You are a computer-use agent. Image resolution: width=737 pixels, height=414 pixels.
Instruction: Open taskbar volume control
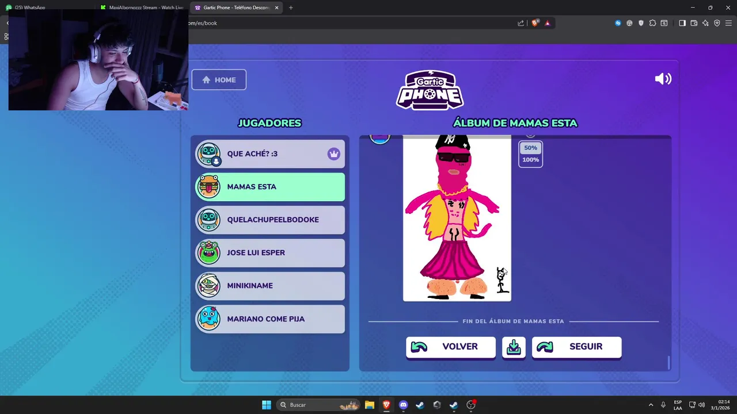pyautogui.click(x=701, y=405)
